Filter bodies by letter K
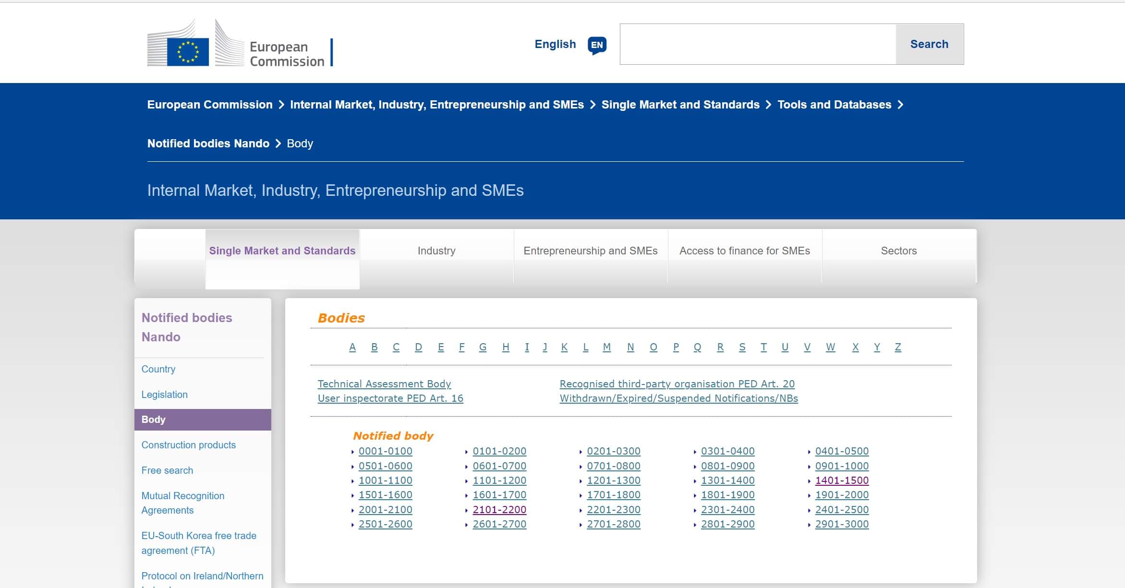The height and width of the screenshot is (588, 1125). [564, 347]
